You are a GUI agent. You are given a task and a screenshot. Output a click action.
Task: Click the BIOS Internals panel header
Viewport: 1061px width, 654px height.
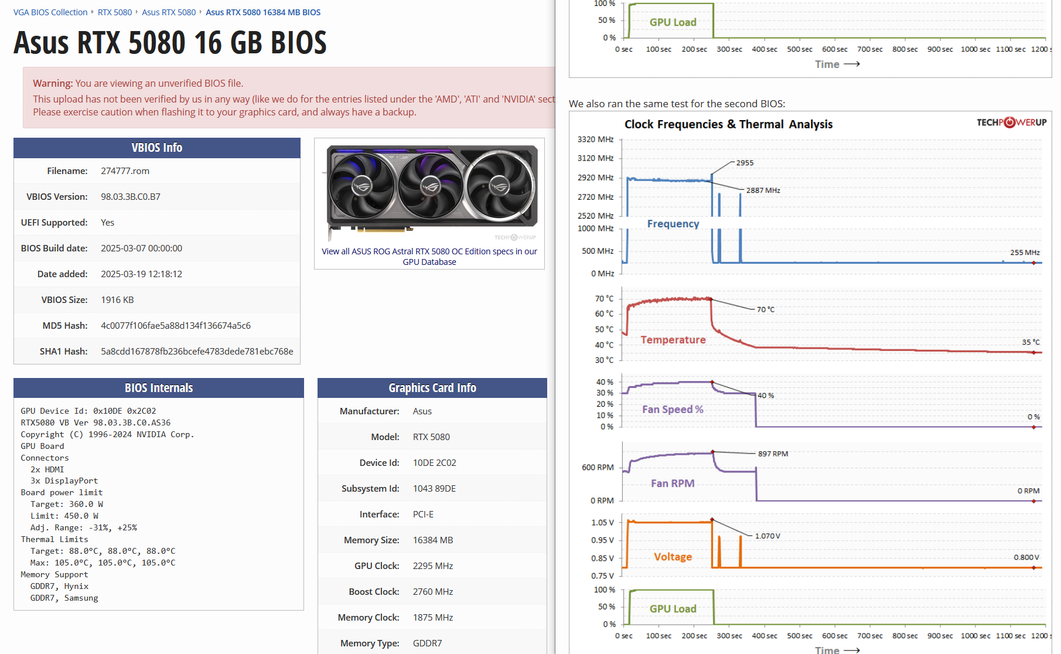coord(159,388)
